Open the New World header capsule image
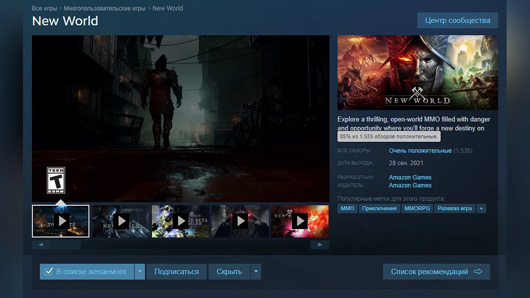Viewport: 530px width, 298px height. [x=417, y=72]
